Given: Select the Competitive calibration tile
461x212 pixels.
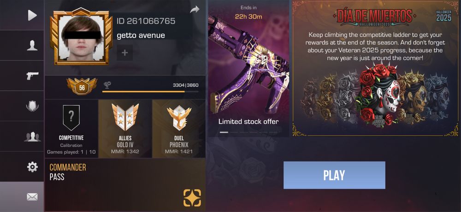Looking at the screenshot, I should 71,128.
